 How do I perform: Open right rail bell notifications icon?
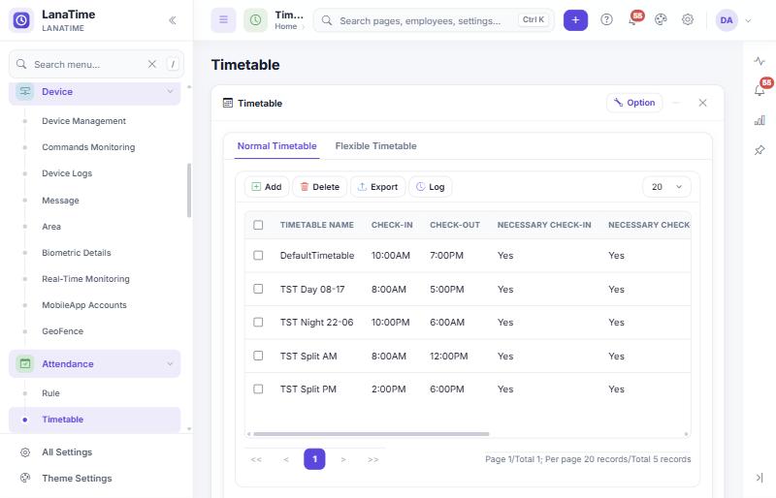pyautogui.click(x=760, y=90)
